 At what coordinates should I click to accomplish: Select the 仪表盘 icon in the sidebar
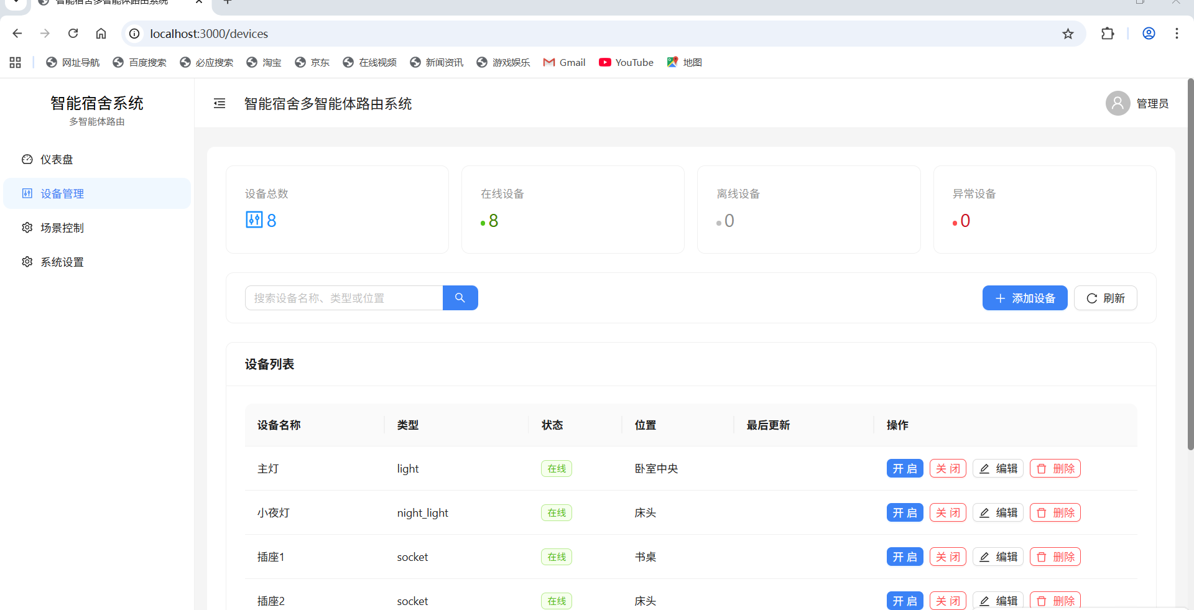click(27, 159)
